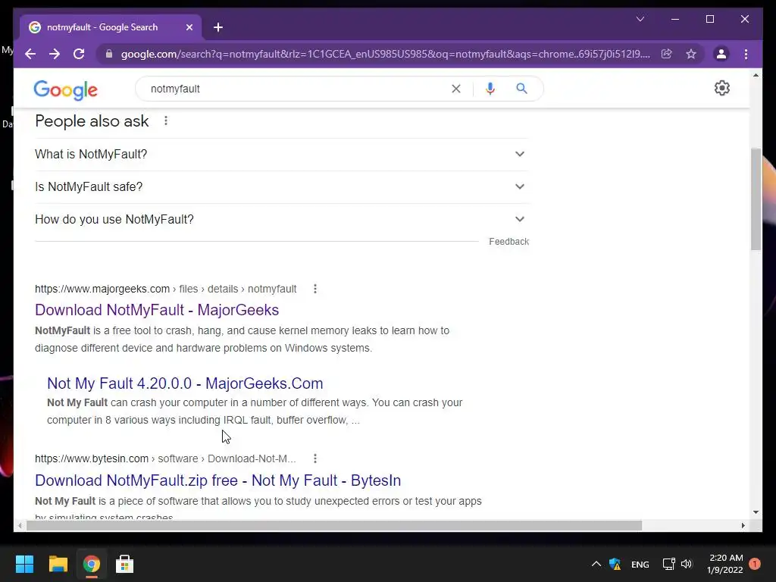
Task: Reload the Google Search page
Action: pyautogui.click(x=79, y=54)
